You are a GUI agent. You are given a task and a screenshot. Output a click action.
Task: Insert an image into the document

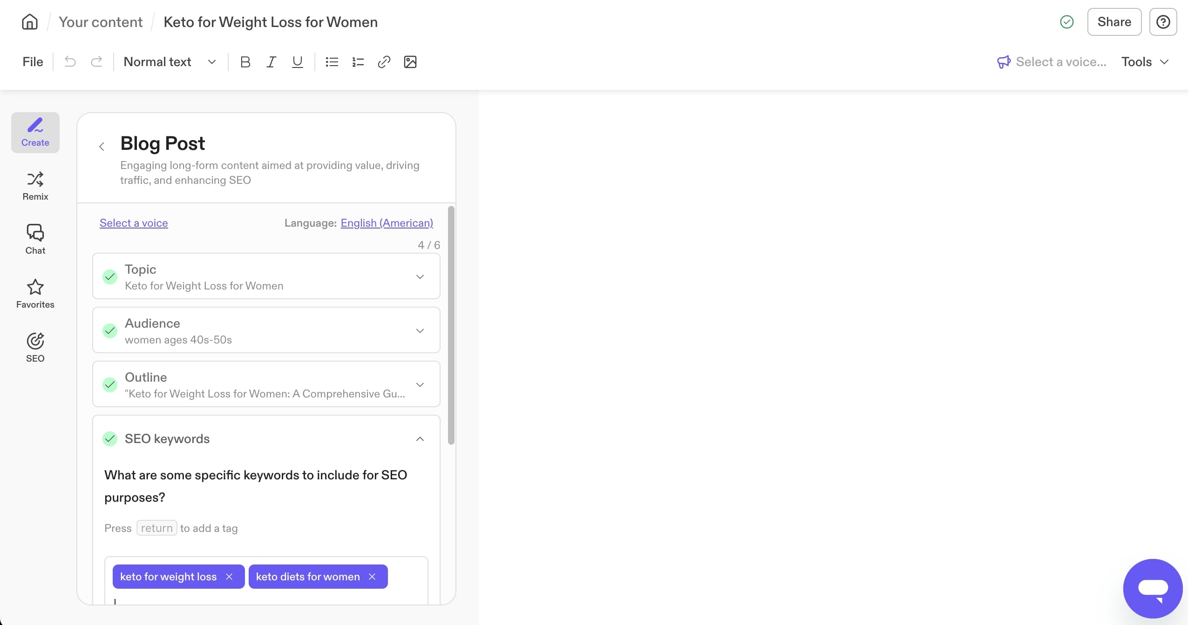[x=410, y=61]
